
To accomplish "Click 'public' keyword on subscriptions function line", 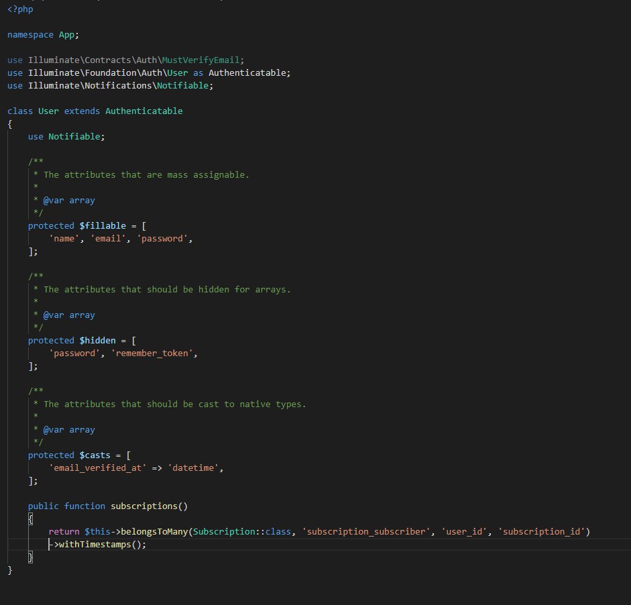I will pos(43,506).
